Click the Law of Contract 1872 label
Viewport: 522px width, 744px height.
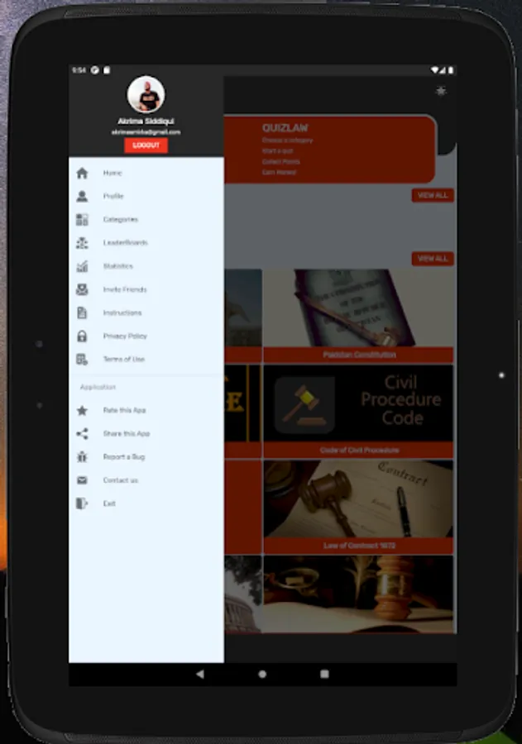coord(358,546)
